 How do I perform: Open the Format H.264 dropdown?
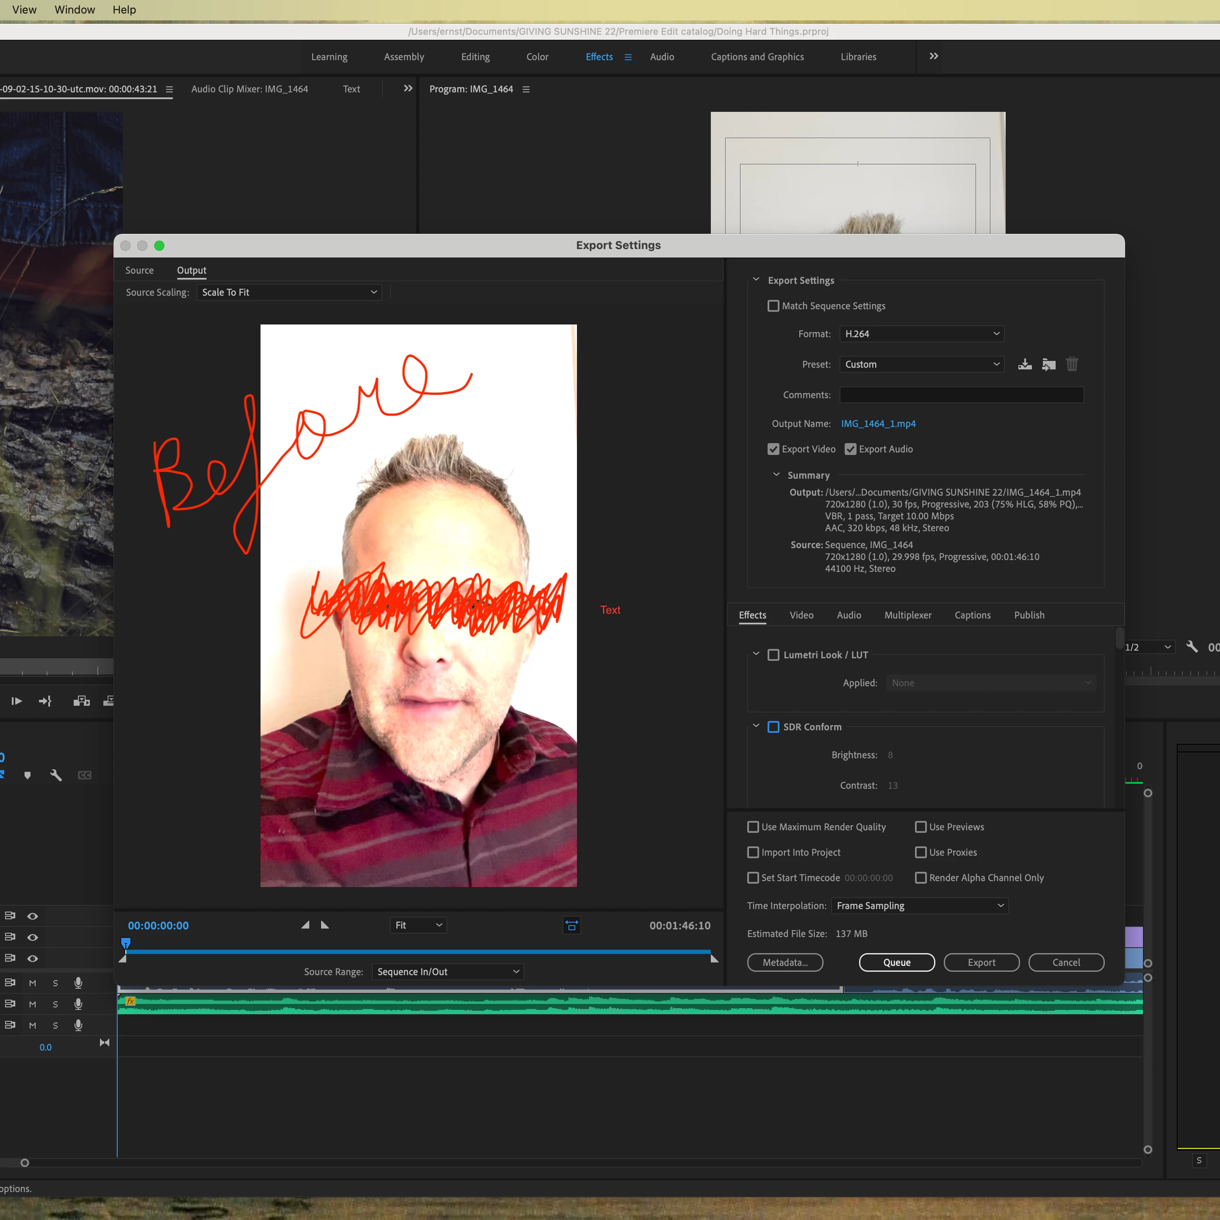pyautogui.click(x=921, y=333)
